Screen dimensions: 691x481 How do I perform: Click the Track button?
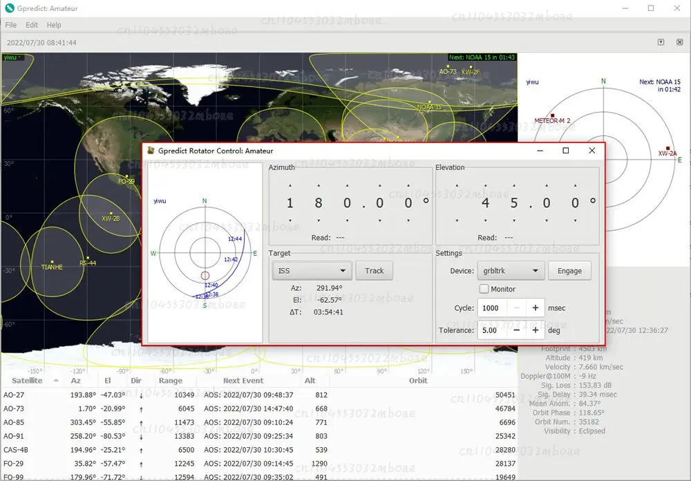point(374,271)
